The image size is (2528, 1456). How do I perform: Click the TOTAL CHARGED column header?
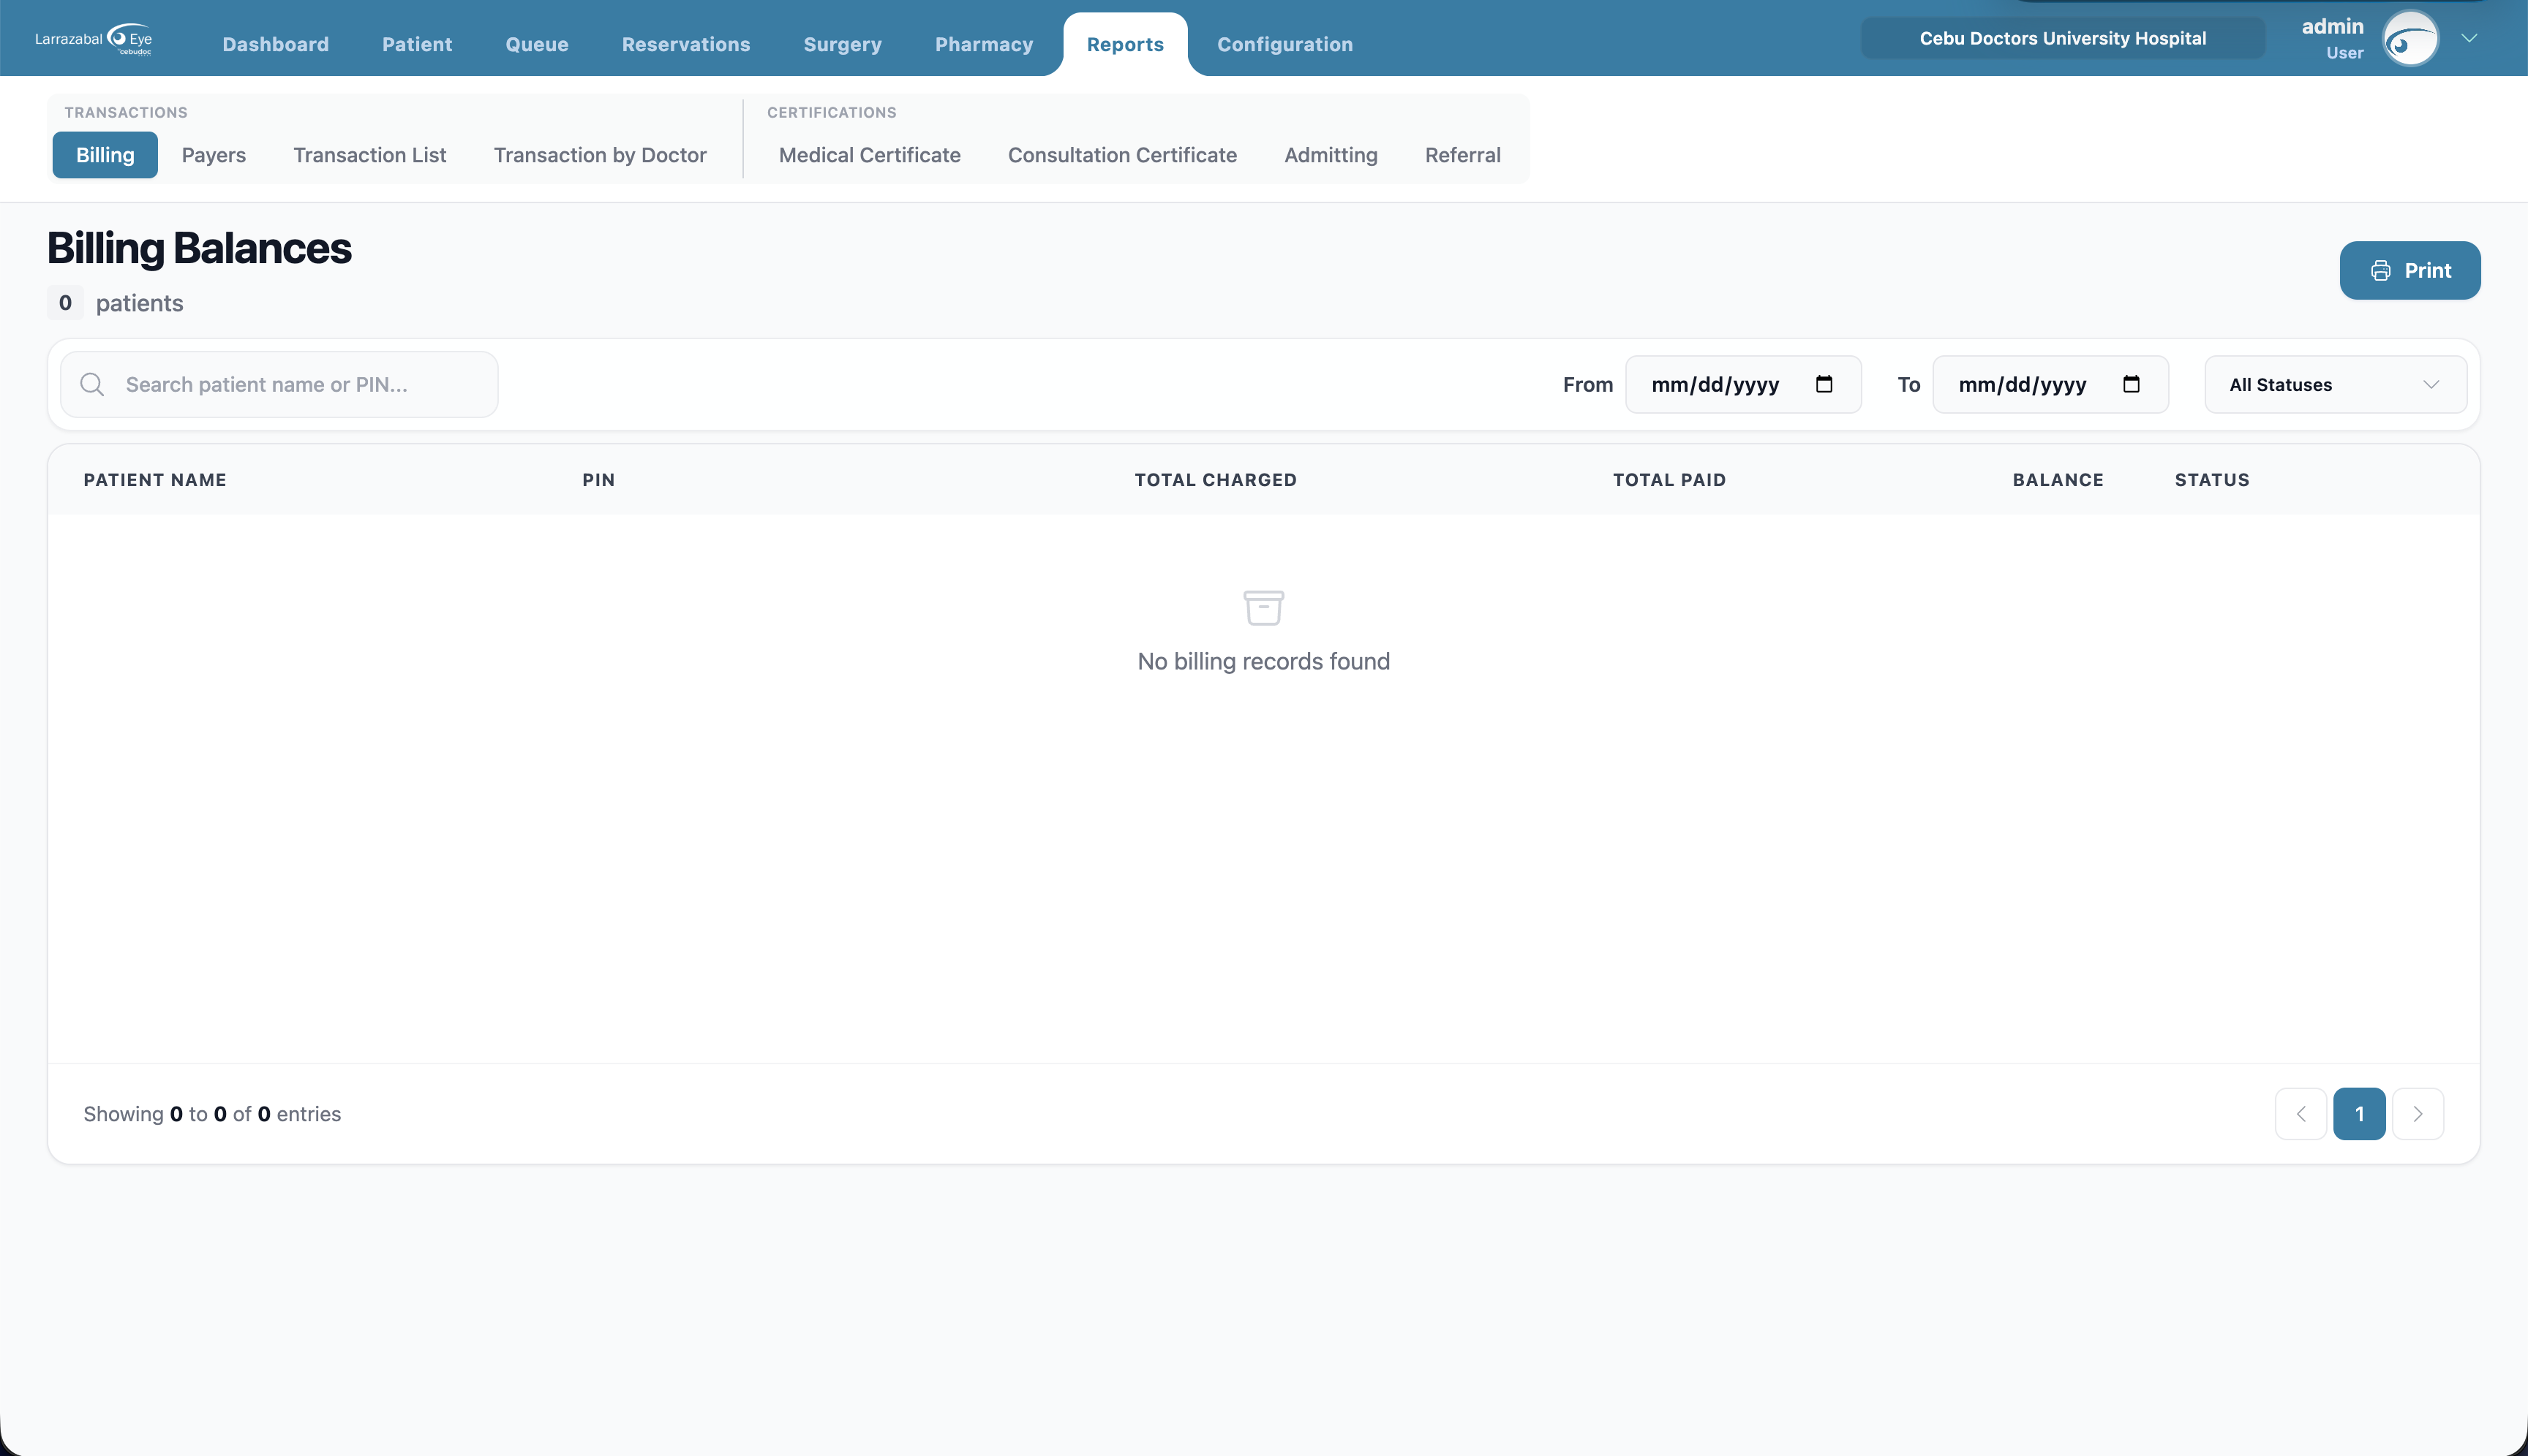(1215, 480)
